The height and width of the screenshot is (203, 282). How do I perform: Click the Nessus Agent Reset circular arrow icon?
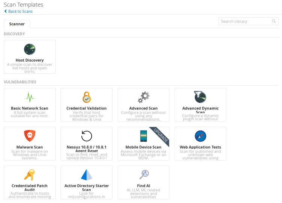(86, 136)
